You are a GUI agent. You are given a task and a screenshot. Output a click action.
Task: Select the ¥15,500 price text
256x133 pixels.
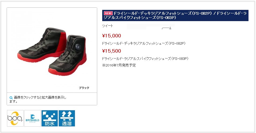click(112, 51)
